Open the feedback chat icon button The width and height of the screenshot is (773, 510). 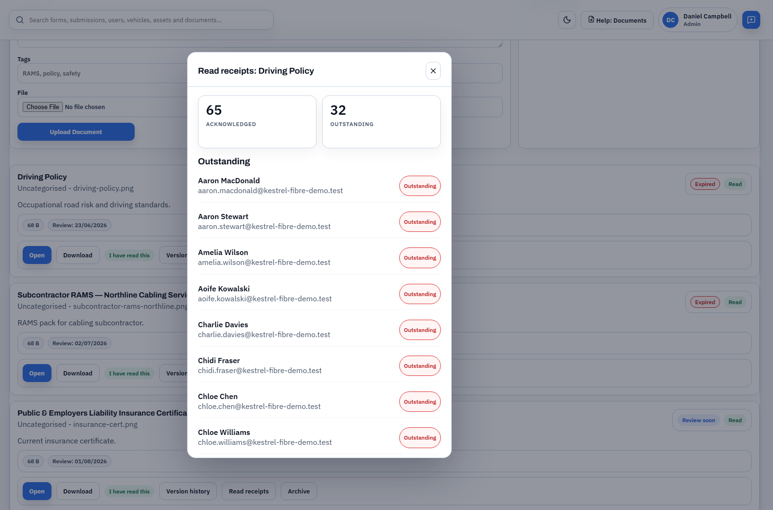(751, 20)
